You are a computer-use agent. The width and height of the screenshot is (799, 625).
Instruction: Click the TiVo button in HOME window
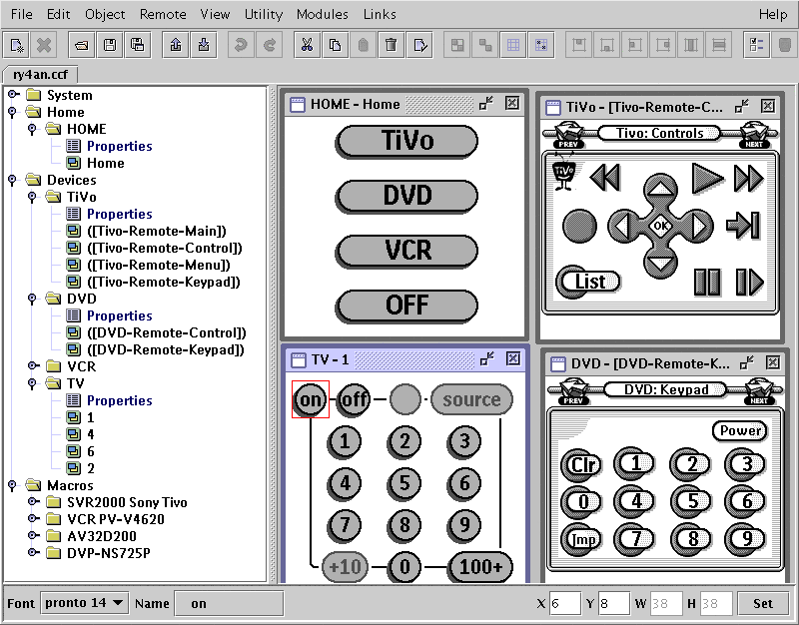[406, 141]
